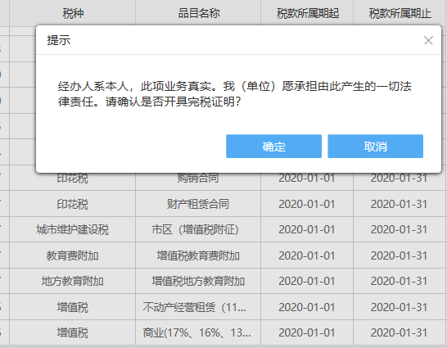Click the 税款所属期止 column header
This screenshot has width=447, height=348.
point(400,13)
